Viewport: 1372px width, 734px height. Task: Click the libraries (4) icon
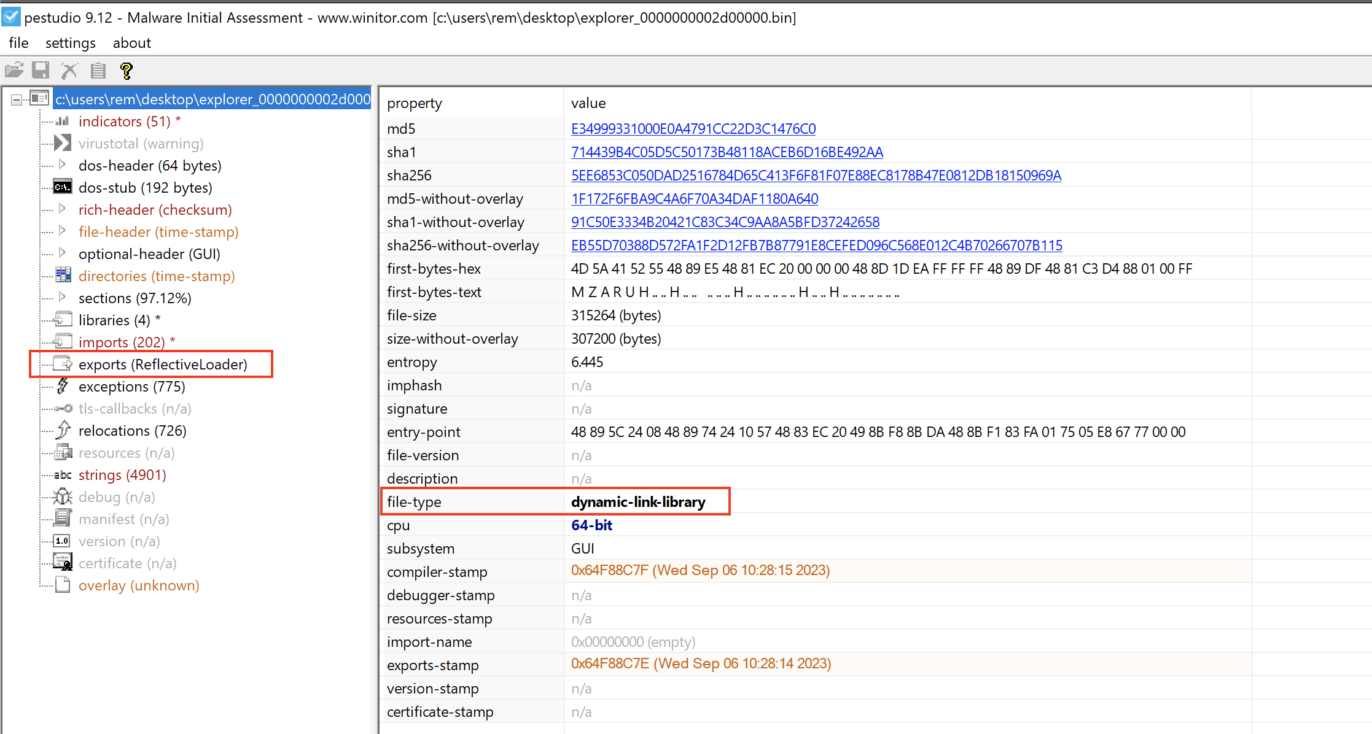(x=63, y=320)
